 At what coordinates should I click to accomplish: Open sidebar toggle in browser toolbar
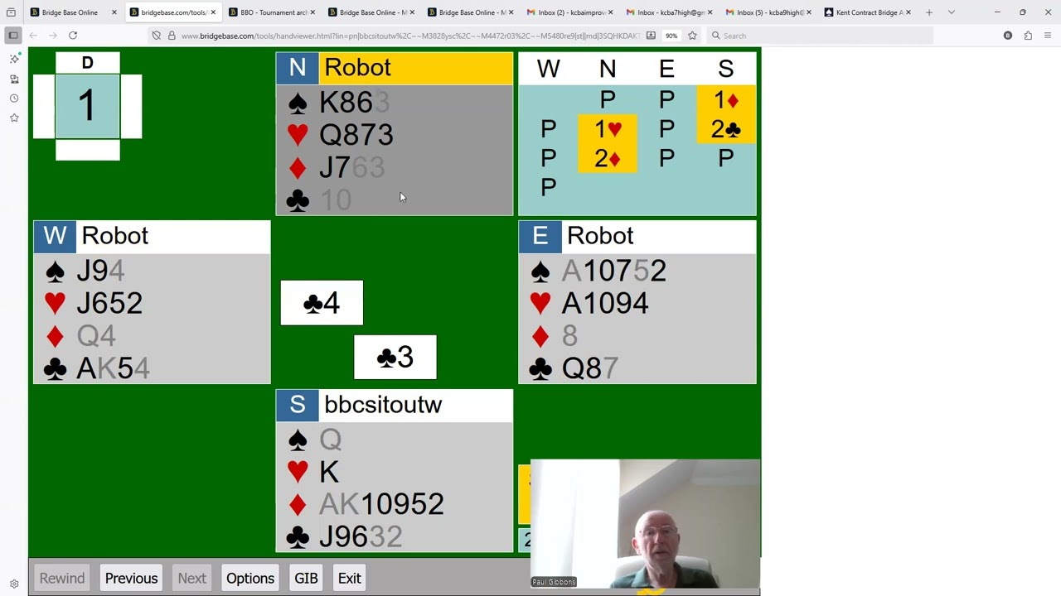13,36
